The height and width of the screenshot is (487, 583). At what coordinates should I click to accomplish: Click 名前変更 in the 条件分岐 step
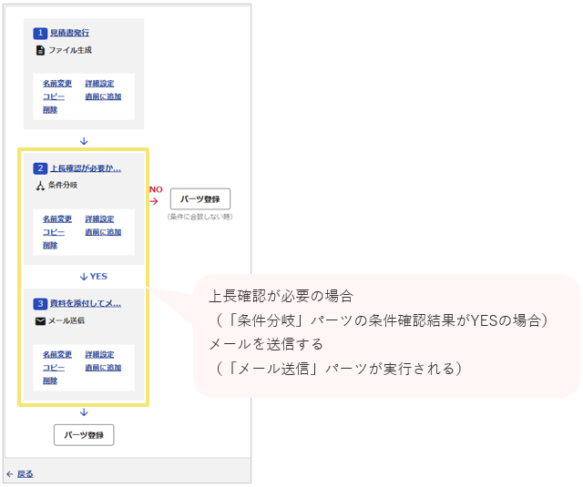click(56, 219)
